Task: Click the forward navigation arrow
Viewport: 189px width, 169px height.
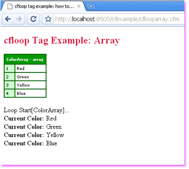Action: (19, 19)
